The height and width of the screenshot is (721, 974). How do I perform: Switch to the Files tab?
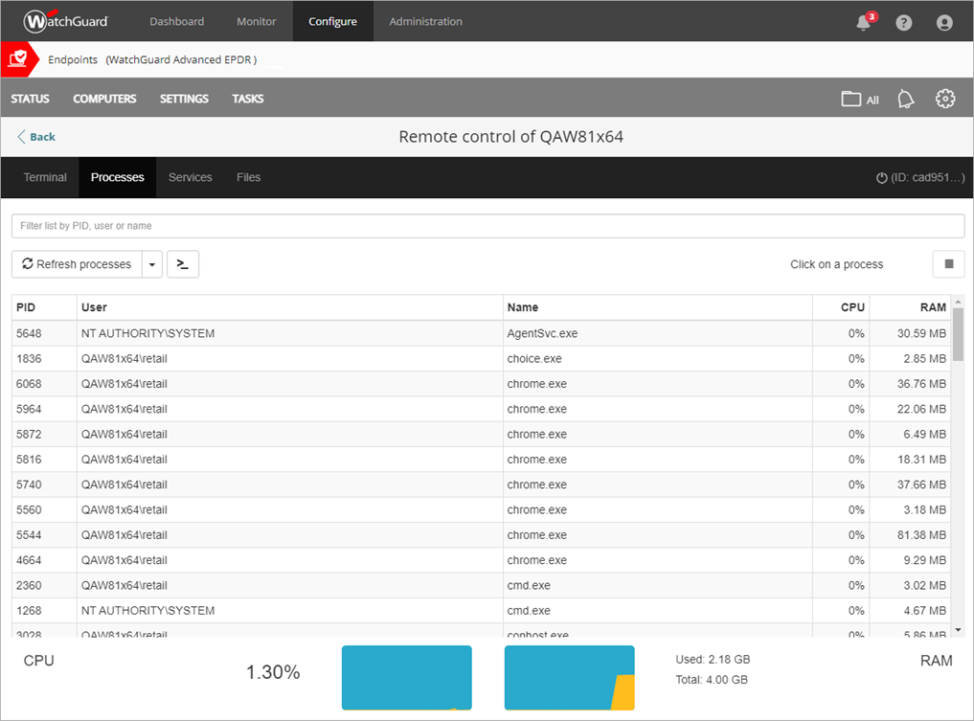point(248,177)
